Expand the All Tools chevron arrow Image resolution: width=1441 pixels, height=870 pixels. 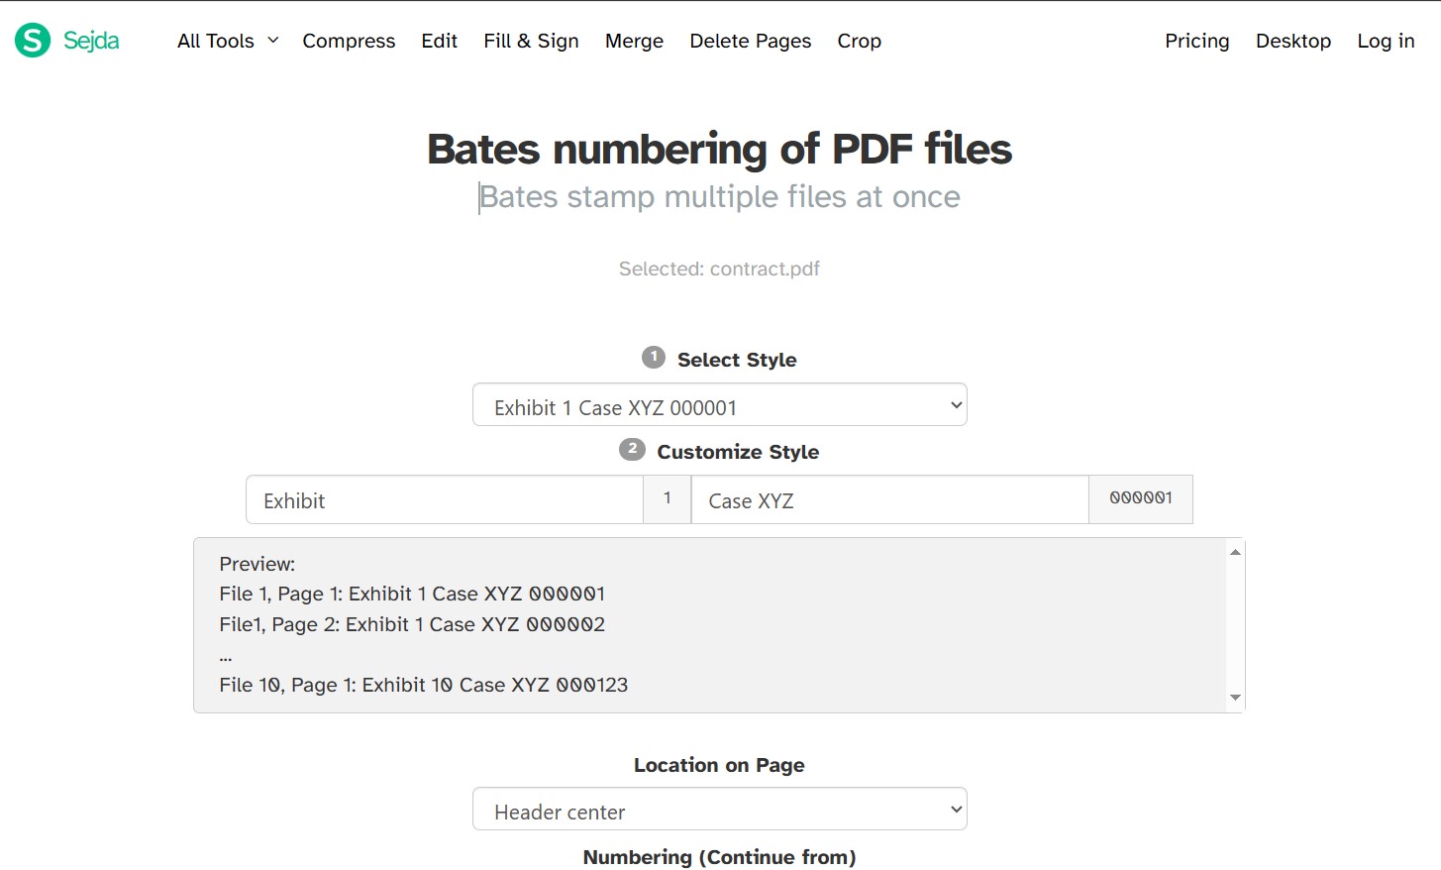pos(271,41)
